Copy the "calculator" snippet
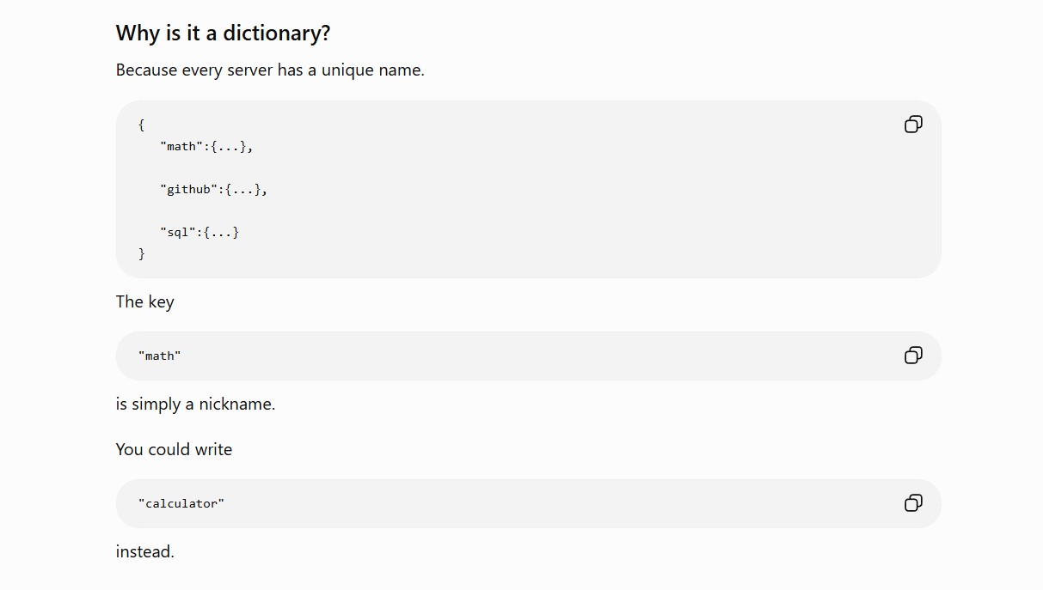This screenshot has height=590, width=1043. pos(913,503)
